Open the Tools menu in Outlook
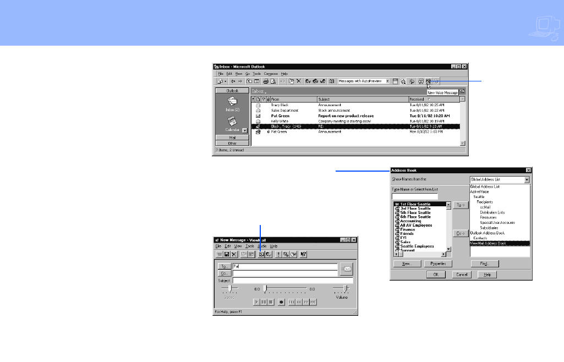 (256, 74)
